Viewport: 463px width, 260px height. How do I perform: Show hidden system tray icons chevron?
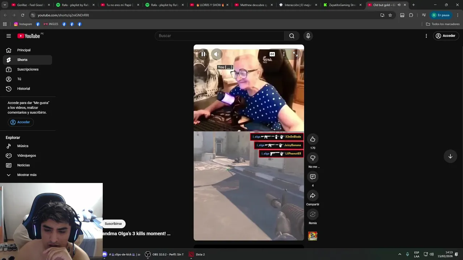399,255
